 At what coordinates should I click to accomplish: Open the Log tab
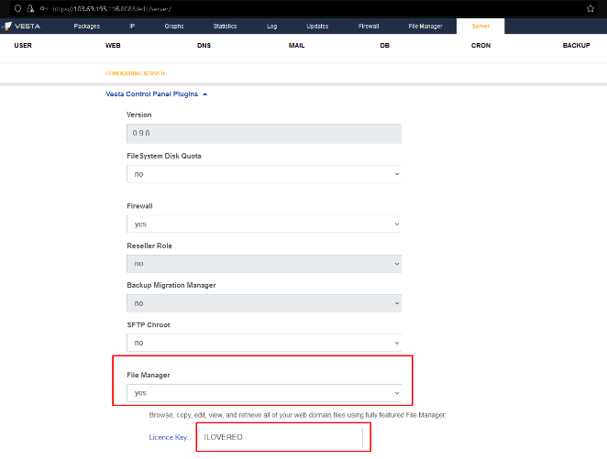[272, 27]
